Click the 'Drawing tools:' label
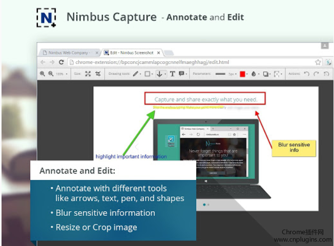The image size is (334, 246). [x=119, y=73]
